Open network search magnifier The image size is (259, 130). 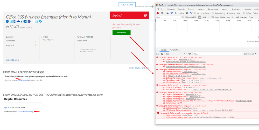(176, 13)
